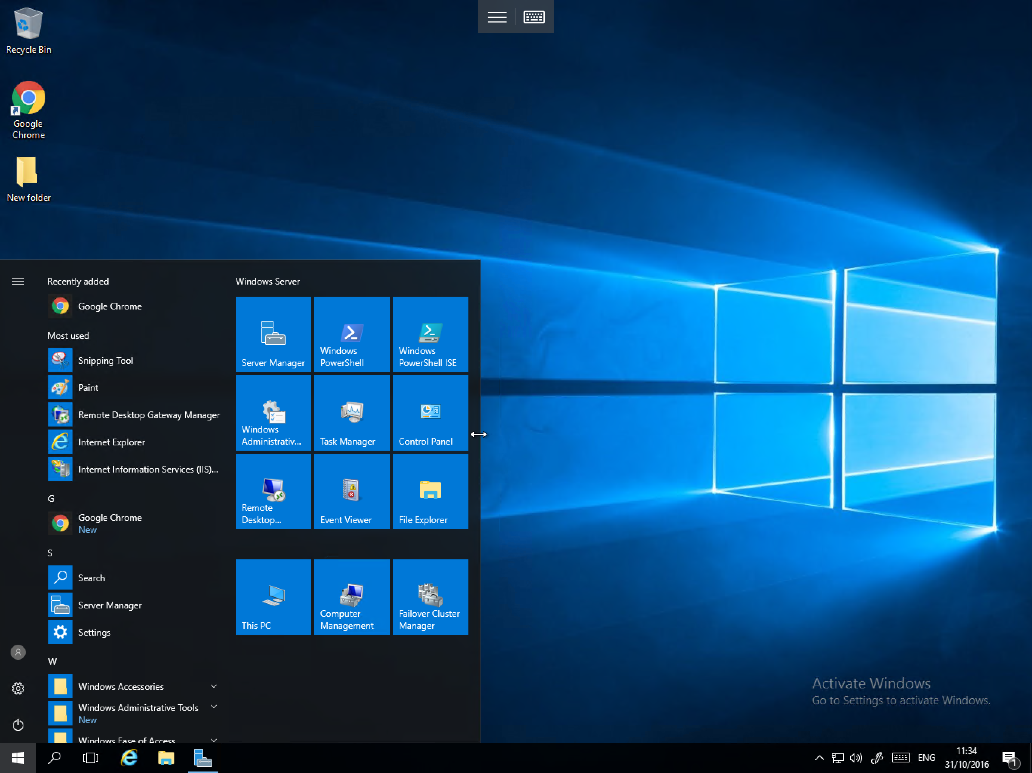This screenshot has width=1032, height=773.
Task: Open the volume control in tray
Action: (856, 758)
